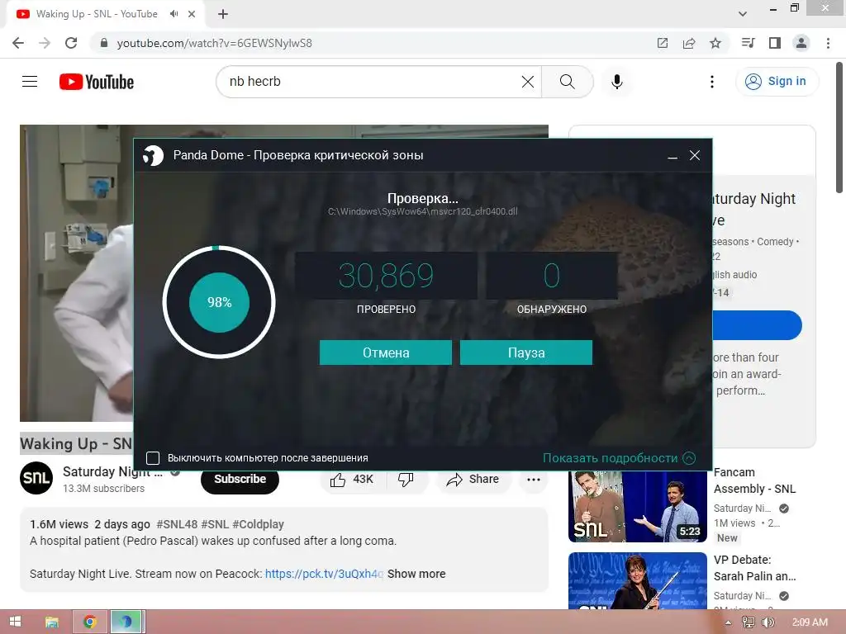846x634 pixels.
Task: Open volume tray icon
Action: click(768, 622)
